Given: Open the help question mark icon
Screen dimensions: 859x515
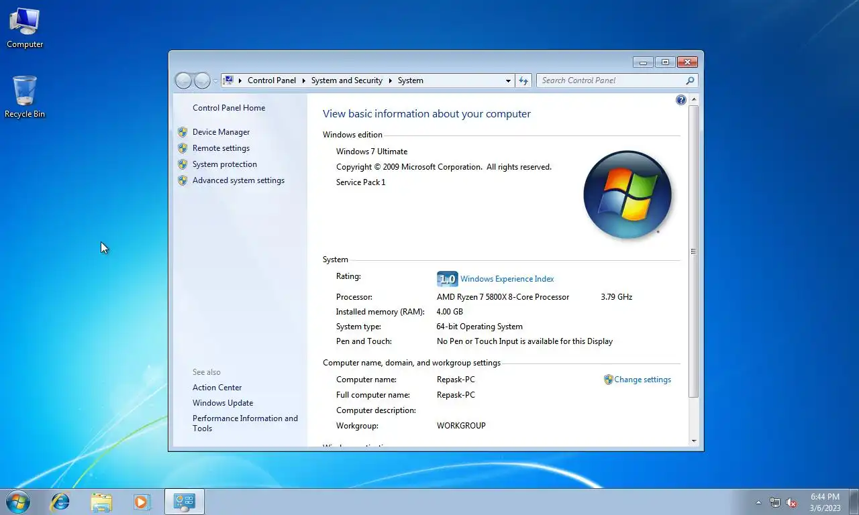Looking at the screenshot, I should [681, 100].
